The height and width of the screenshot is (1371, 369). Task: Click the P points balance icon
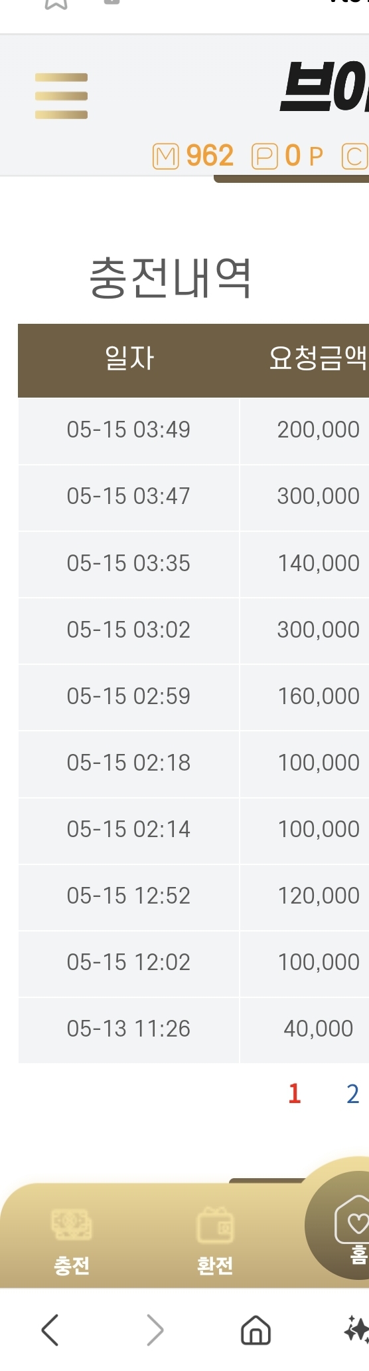point(265,156)
